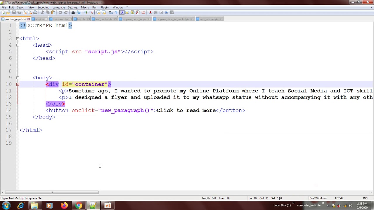Open the Encoding menu
374x210 pixels.
pyautogui.click(x=43, y=7)
